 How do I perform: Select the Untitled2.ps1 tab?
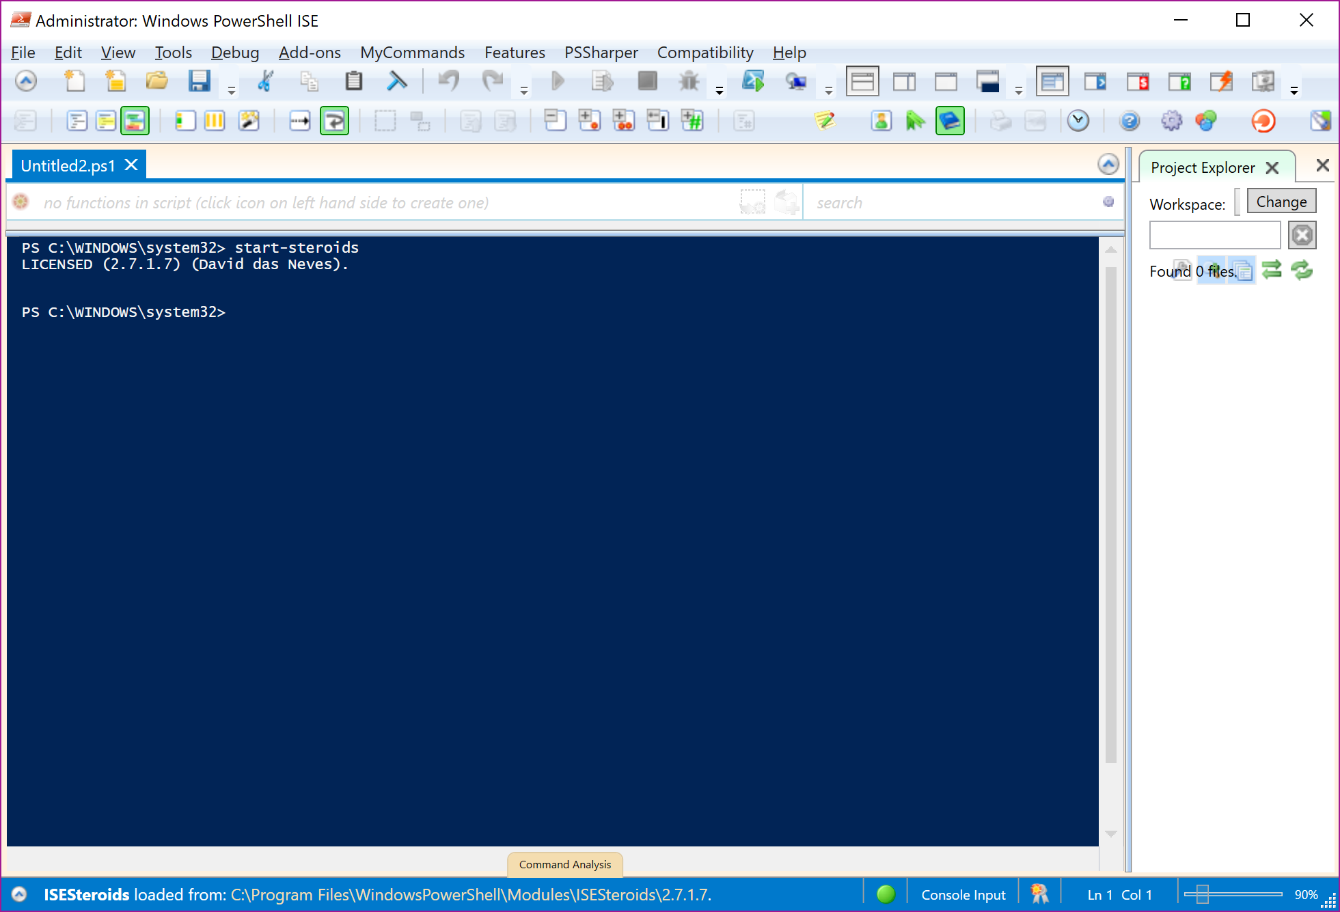68,165
